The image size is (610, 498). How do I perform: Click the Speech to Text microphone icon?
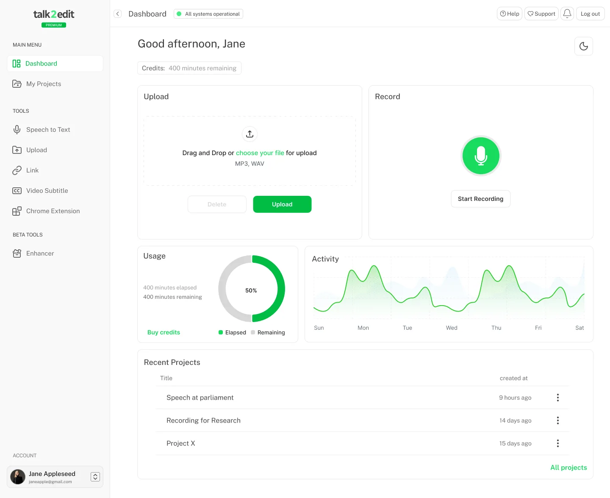point(17,130)
